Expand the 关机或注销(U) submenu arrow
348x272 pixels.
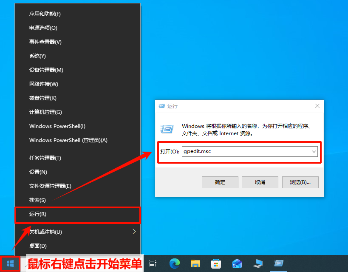tap(134, 232)
